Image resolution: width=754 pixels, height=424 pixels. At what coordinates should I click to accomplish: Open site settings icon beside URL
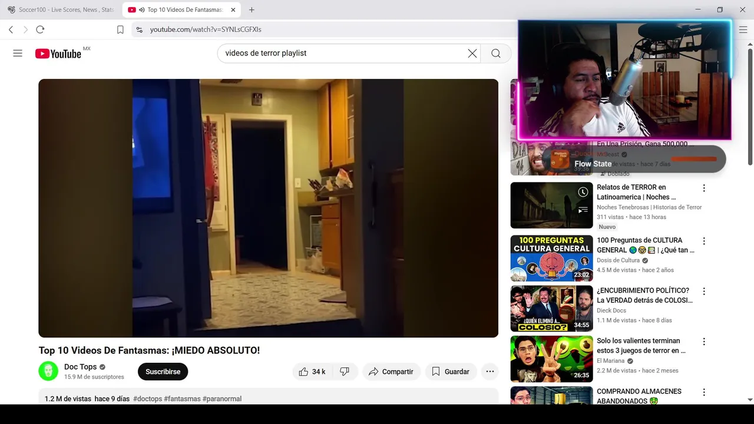point(139,29)
